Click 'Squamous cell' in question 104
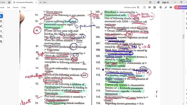This screenshot has height=105, width=187. (x=139, y=22)
